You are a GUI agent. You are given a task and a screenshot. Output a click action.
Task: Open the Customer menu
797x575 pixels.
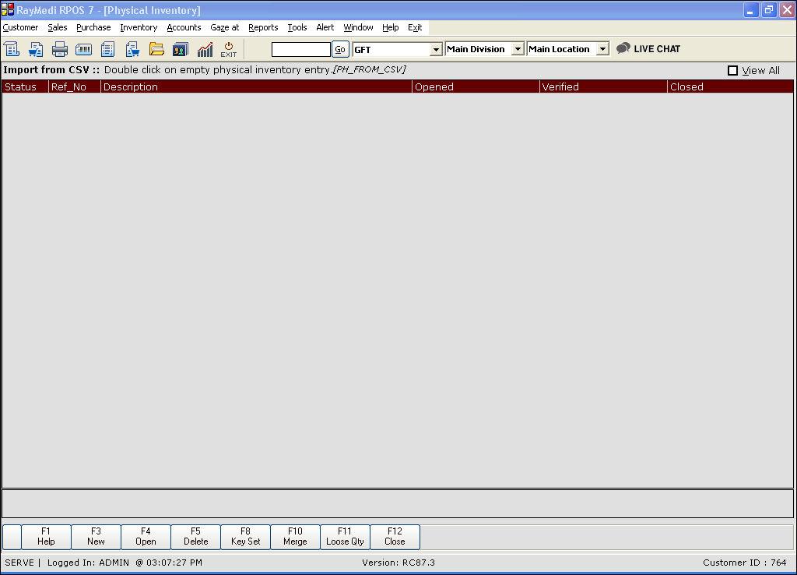coord(20,27)
